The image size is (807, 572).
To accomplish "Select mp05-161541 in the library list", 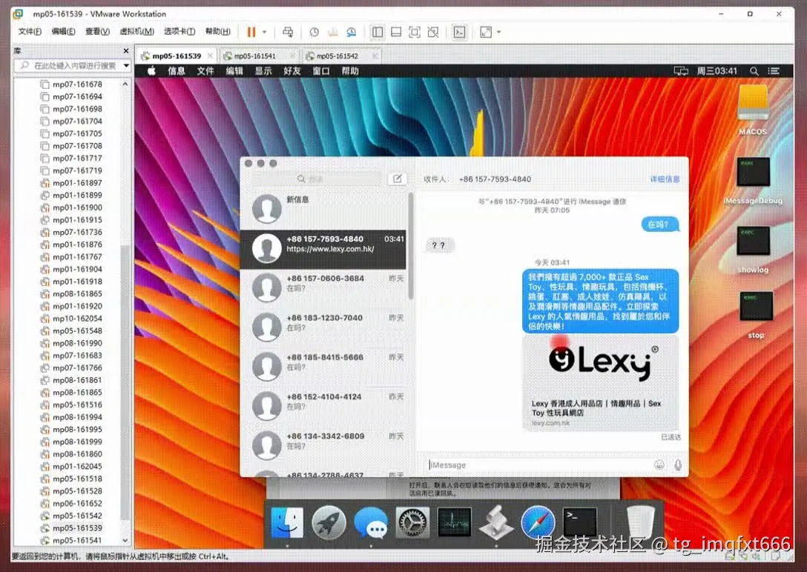I will (x=77, y=541).
